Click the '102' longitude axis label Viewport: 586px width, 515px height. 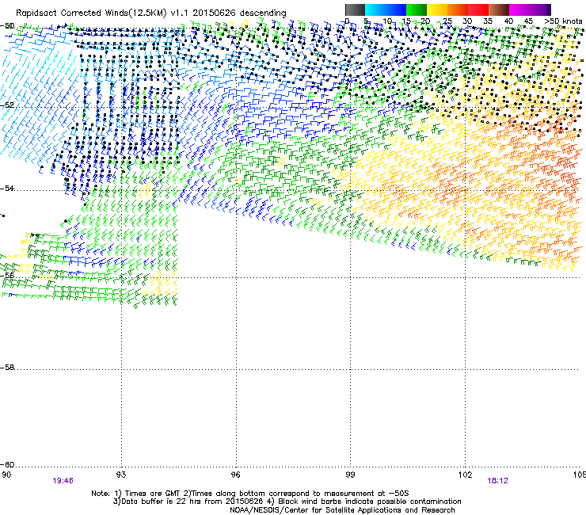pyautogui.click(x=465, y=475)
